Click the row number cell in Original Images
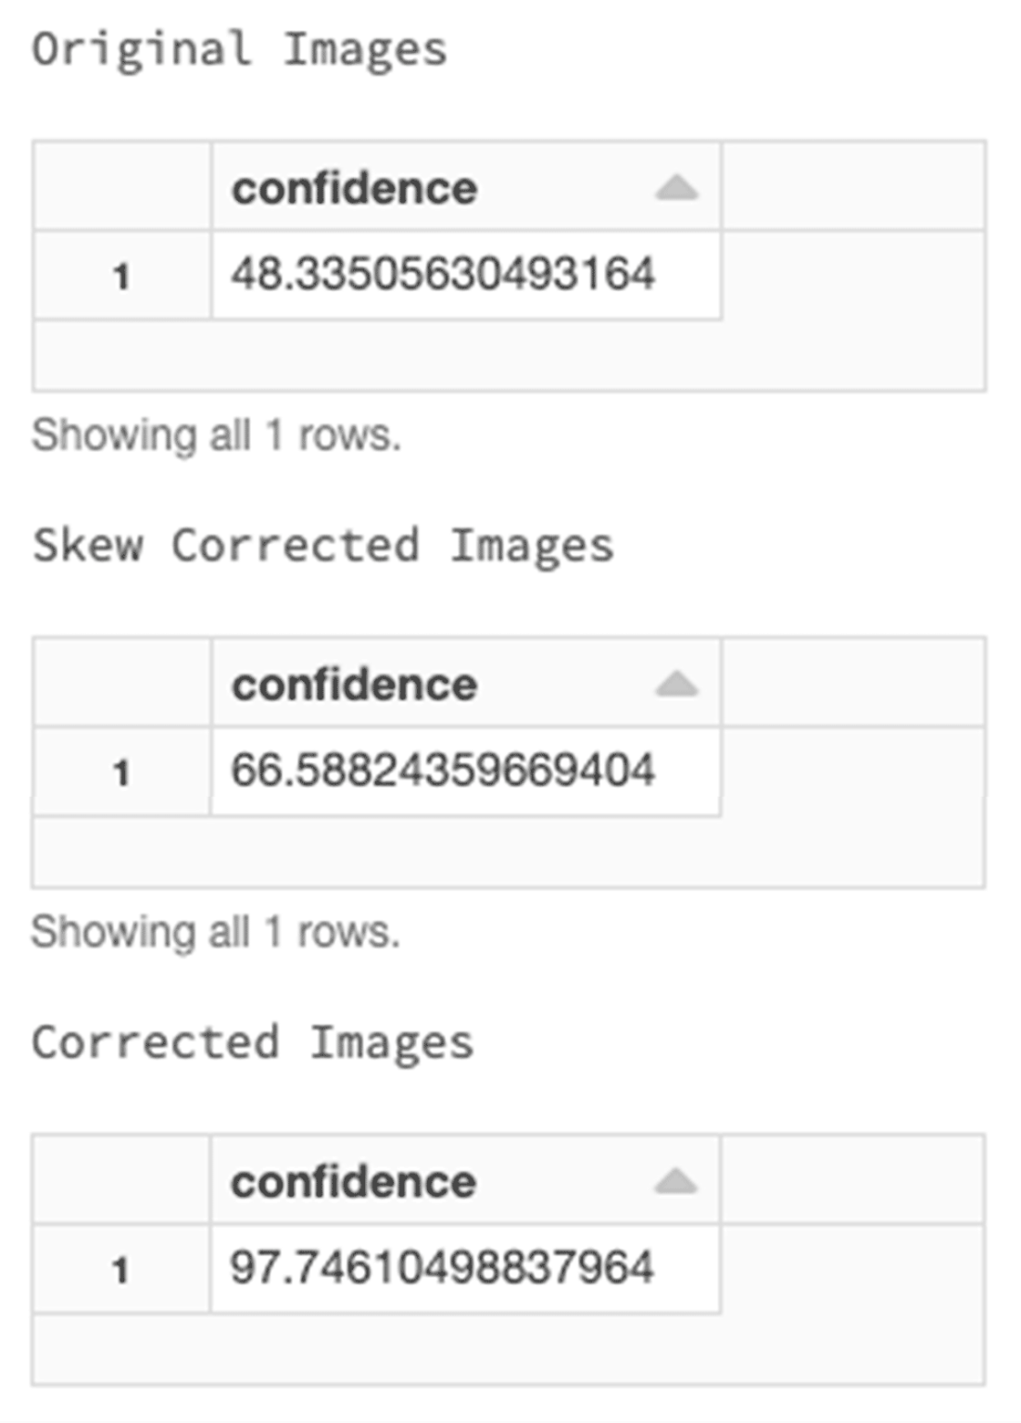This screenshot has width=1021, height=1423. tap(120, 271)
